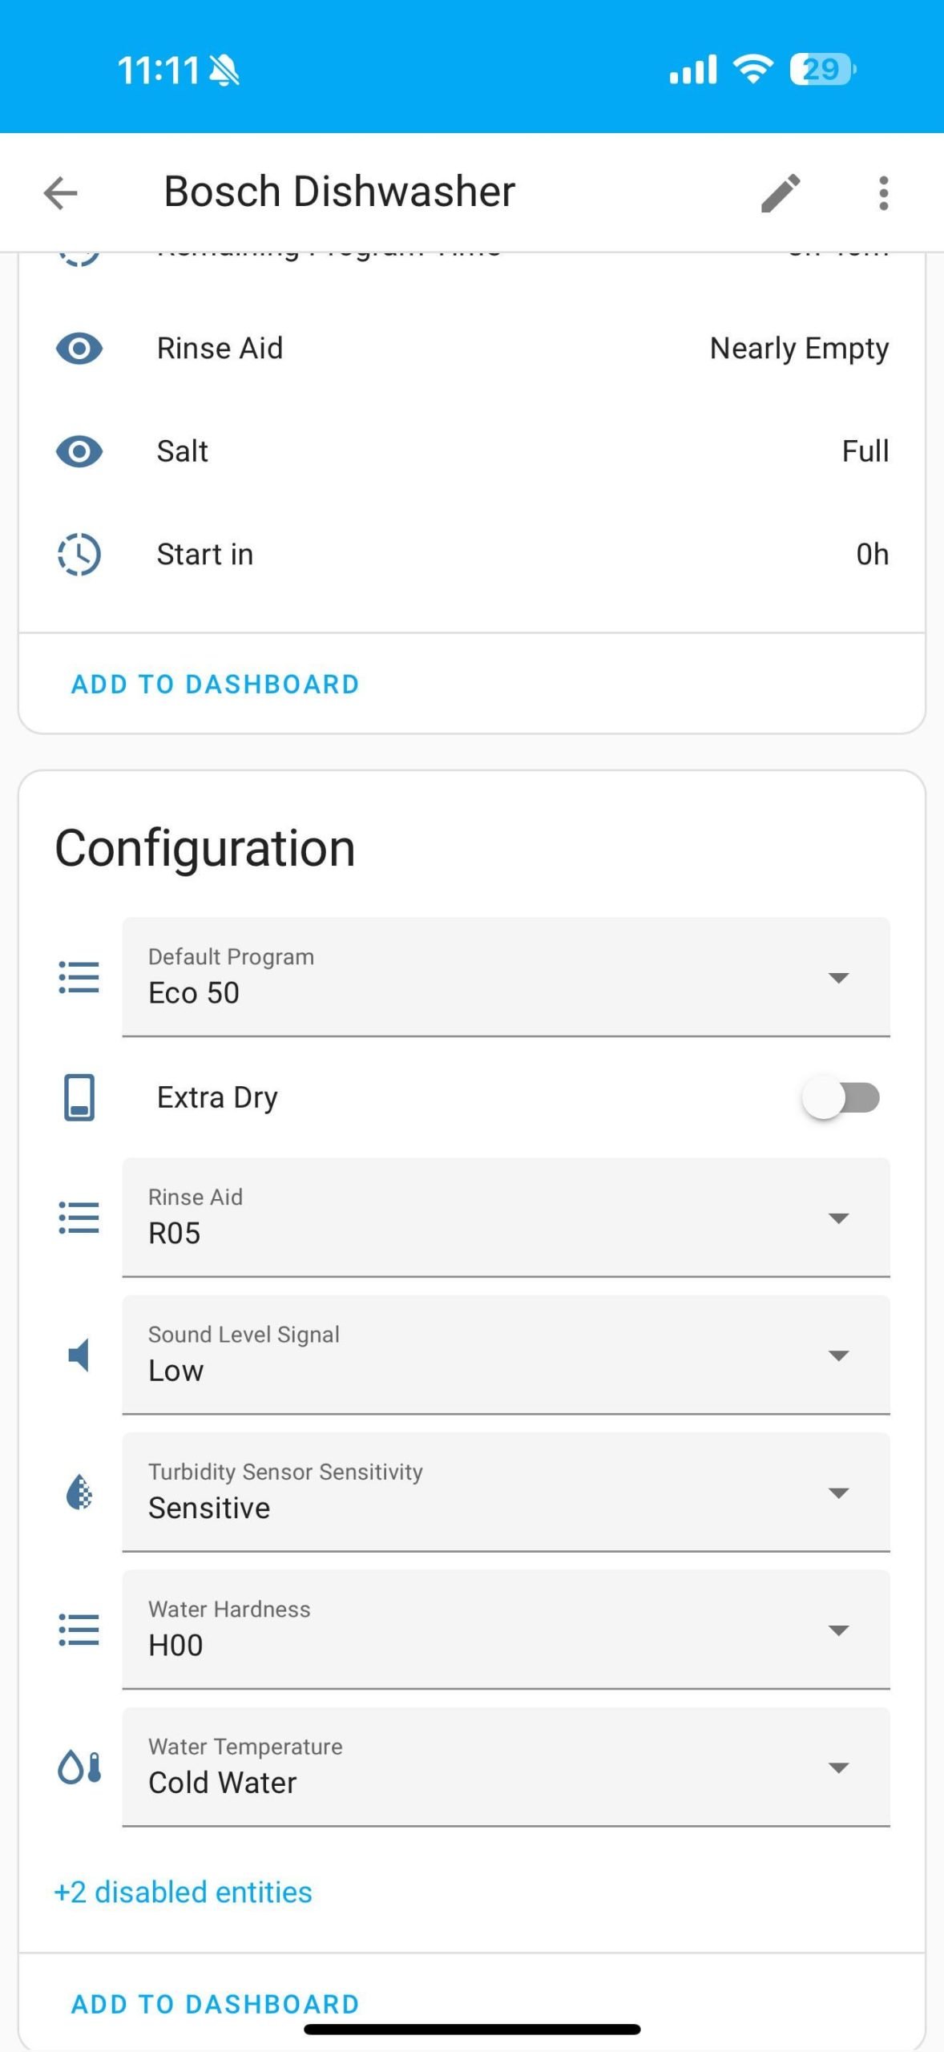The width and height of the screenshot is (944, 2052).
Task: Tap the pencil edit icon
Action: click(x=781, y=193)
